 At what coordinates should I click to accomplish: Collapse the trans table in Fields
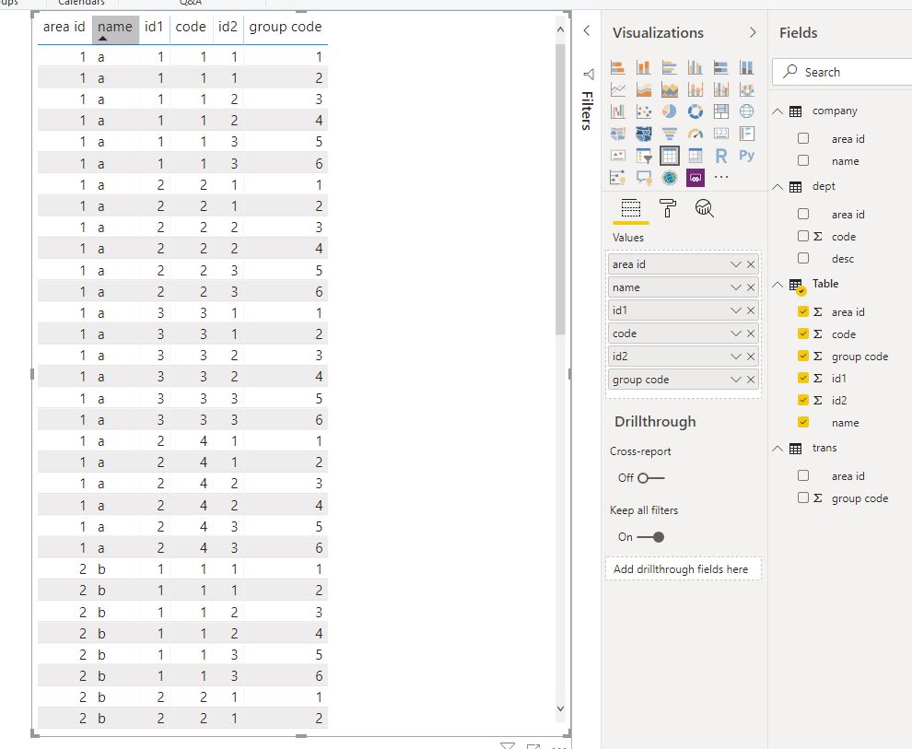[x=778, y=449]
